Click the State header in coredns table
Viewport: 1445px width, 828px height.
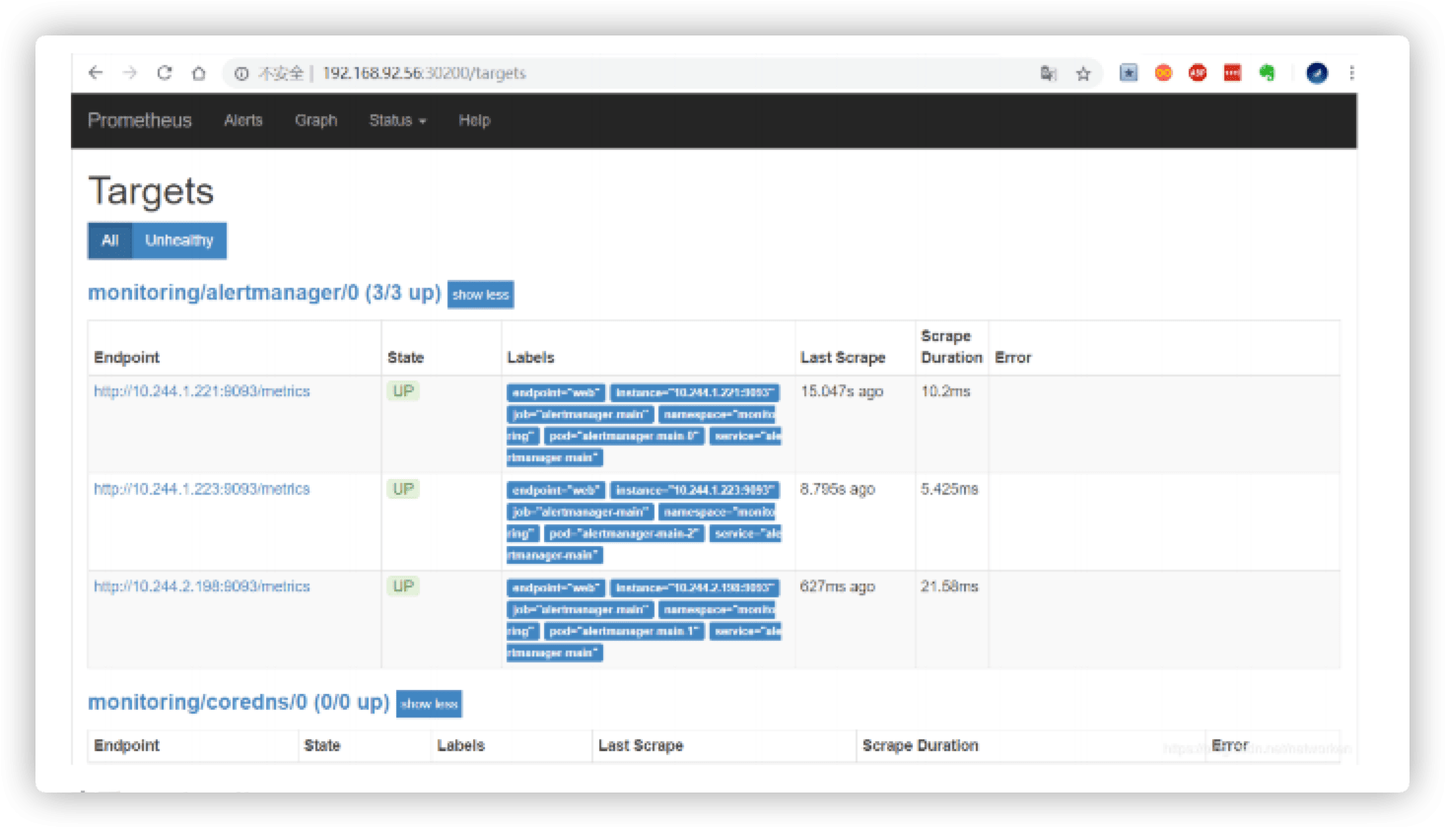pyautogui.click(x=322, y=745)
